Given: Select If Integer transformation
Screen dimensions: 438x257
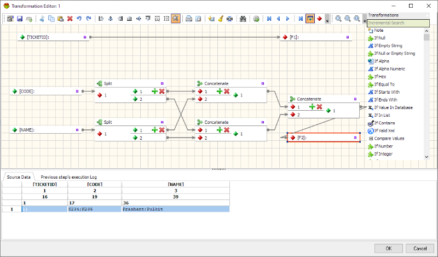Looking at the screenshot, I should (383, 154).
